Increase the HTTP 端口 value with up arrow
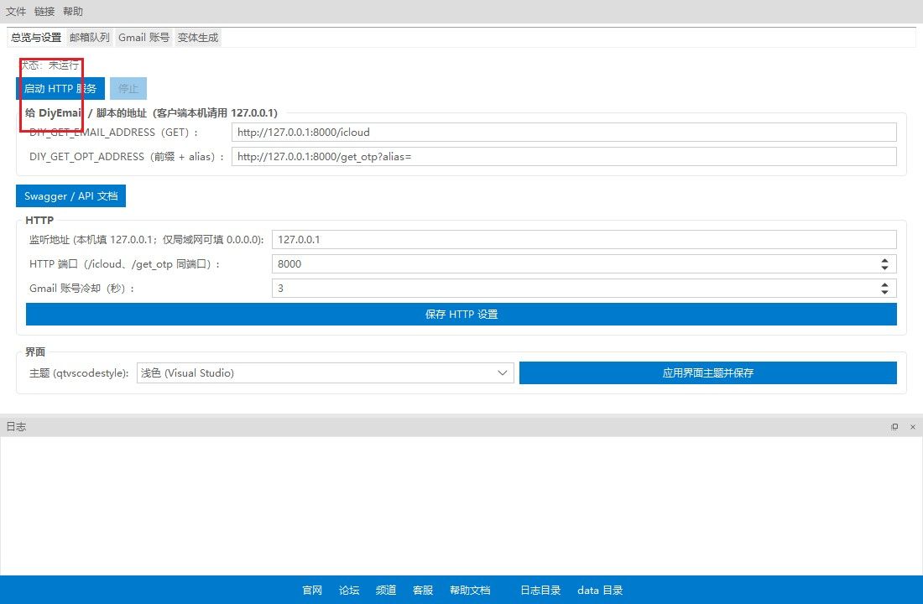This screenshot has height=604, width=923. coord(884,260)
